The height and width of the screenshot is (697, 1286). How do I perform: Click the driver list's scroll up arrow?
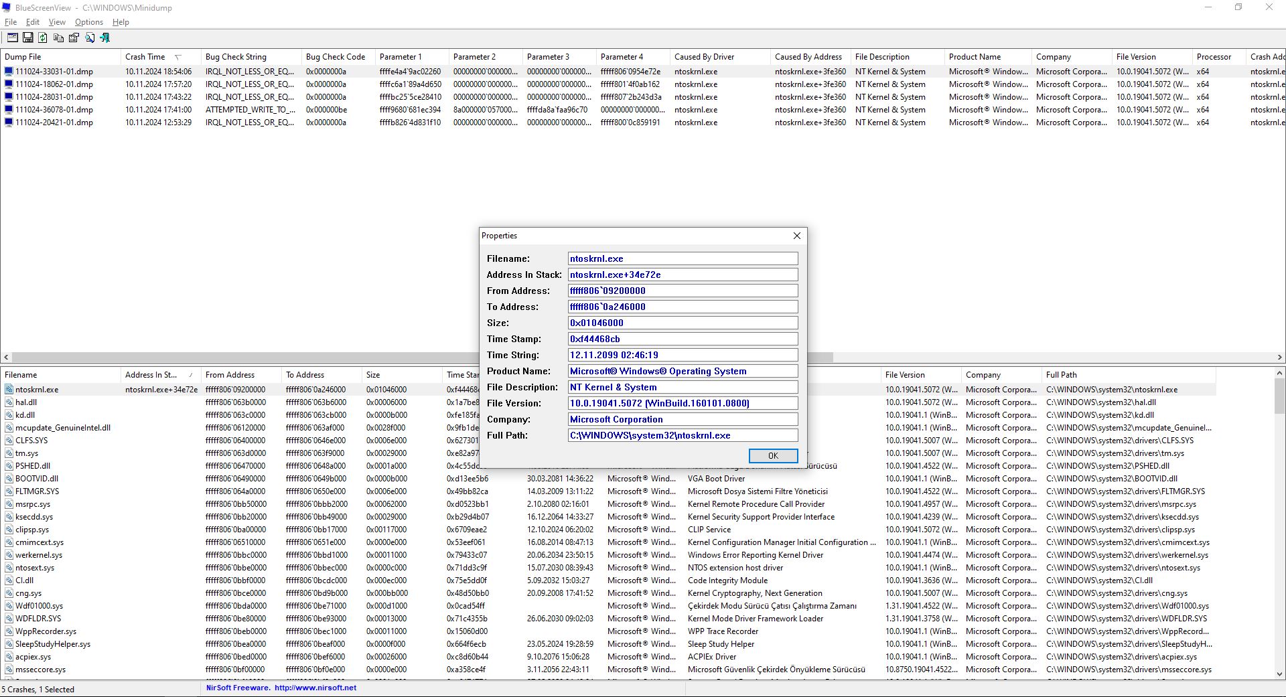coord(1279,374)
